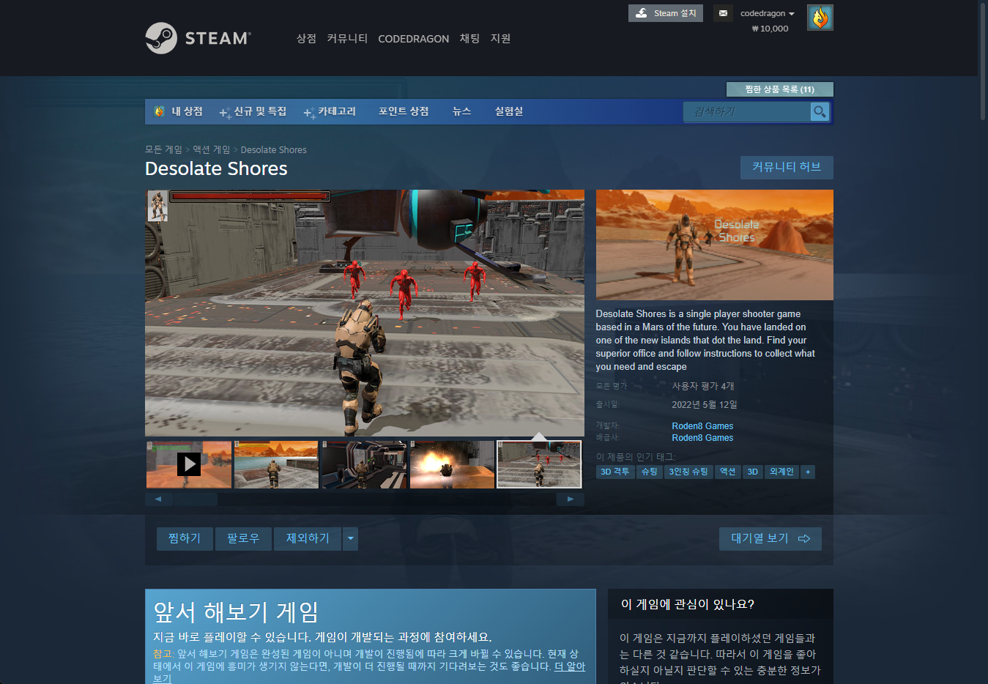
Task: Open the 사용자 평가 4개 reviews link
Action: (x=703, y=386)
